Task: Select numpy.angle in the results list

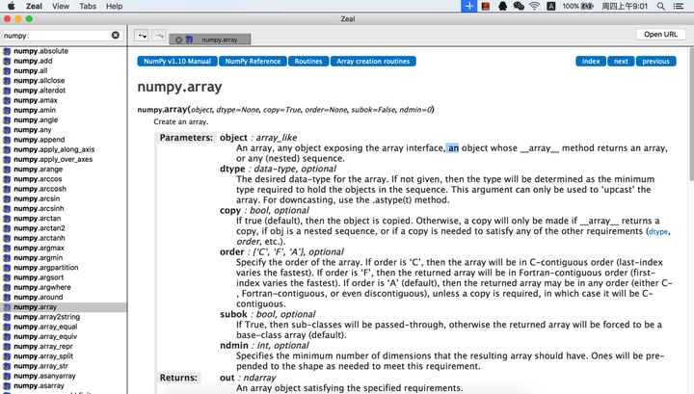Action: point(64,119)
